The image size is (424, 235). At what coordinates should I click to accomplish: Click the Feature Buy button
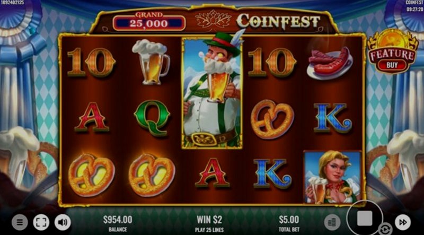(x=392, y=51)
